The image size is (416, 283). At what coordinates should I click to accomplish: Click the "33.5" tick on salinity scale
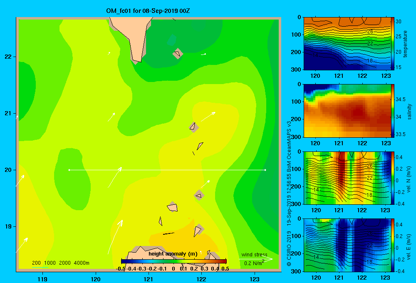(x=401, y=134)
